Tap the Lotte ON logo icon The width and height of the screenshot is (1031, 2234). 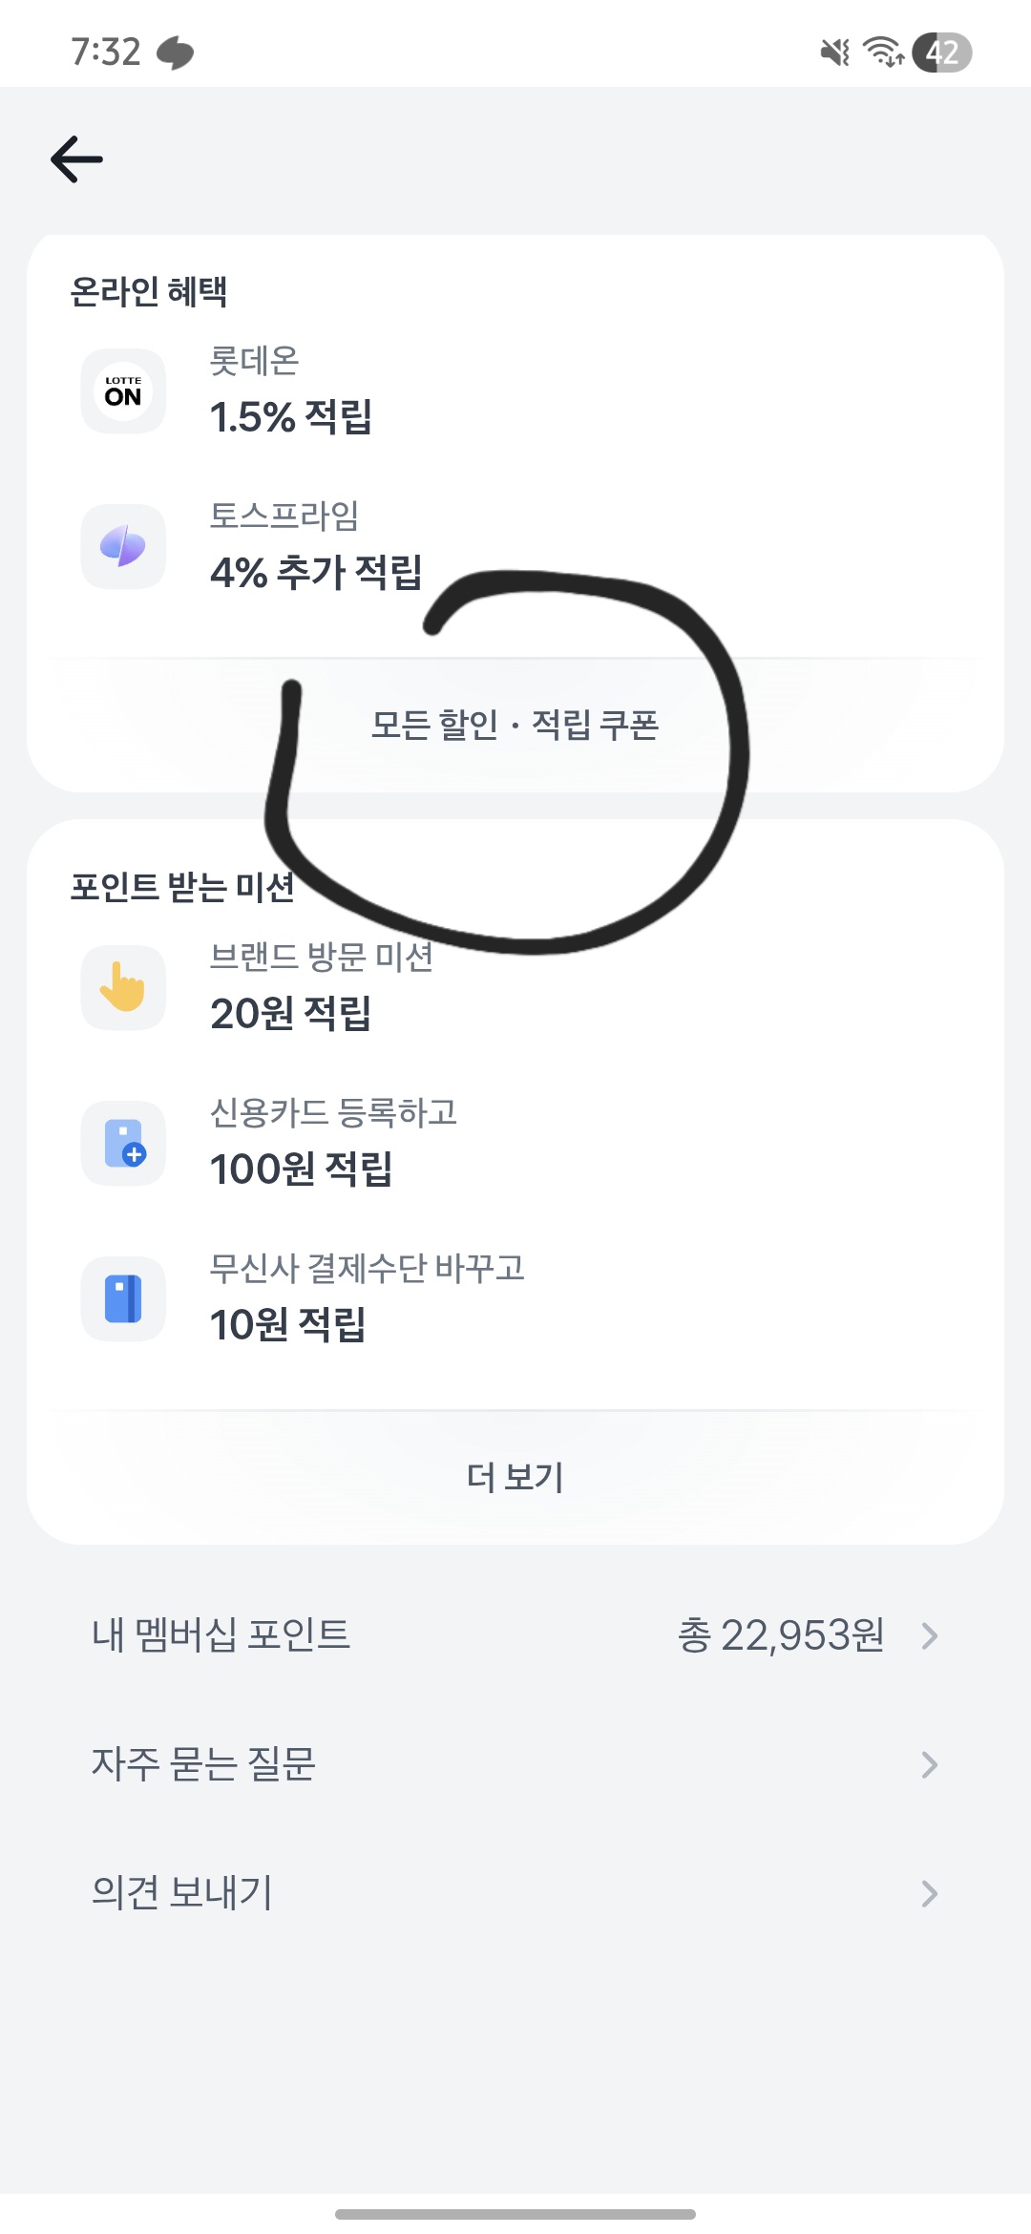[123, 391]
